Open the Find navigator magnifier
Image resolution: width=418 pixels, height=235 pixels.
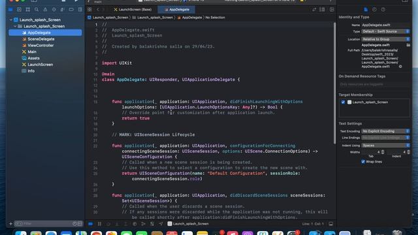37,10
